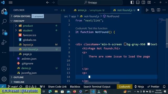Screen dimensions: 168x94
Task: Open jsconfig.json in the explorer
Action: click(x=35, y=73)
